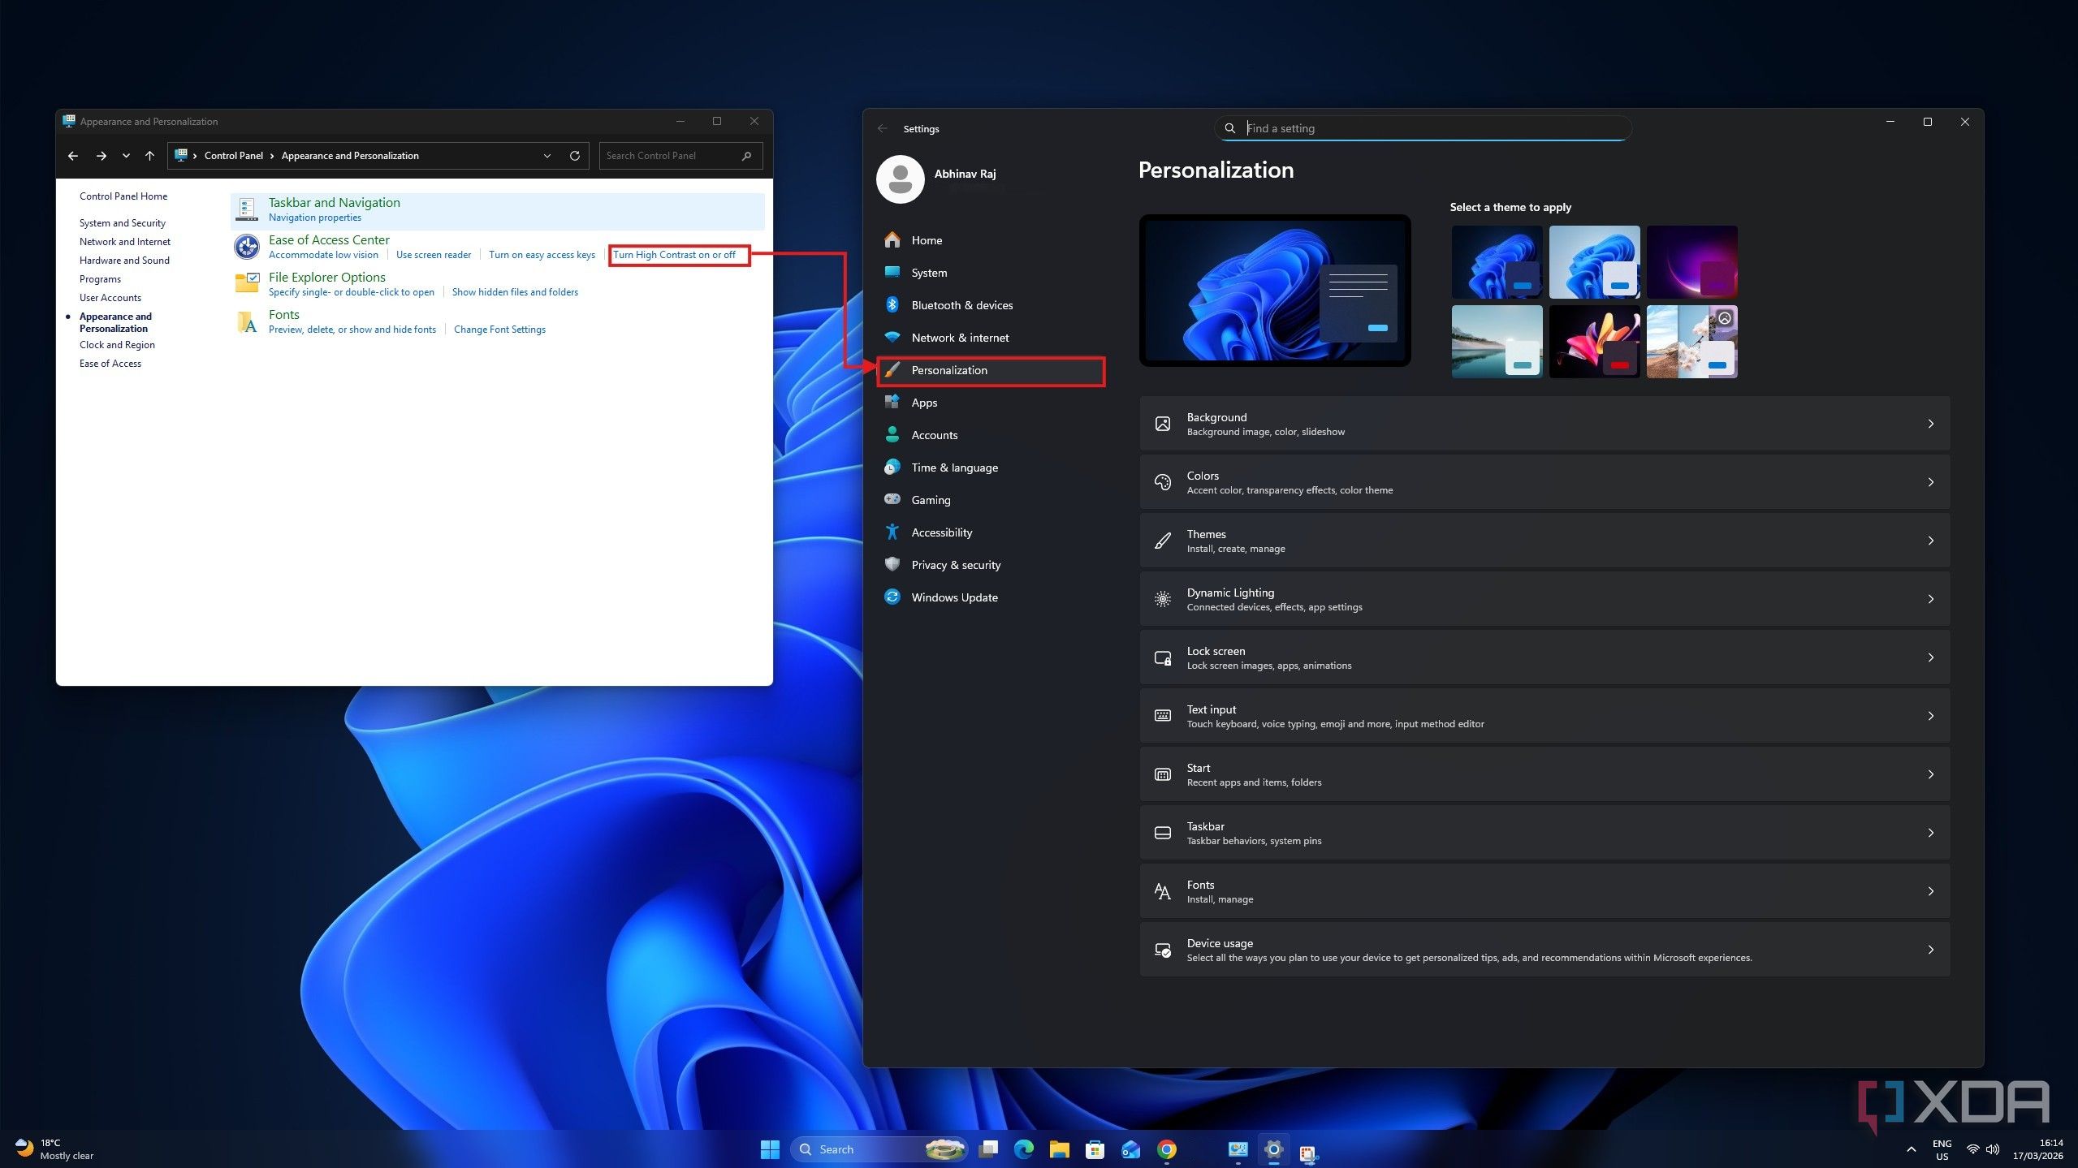Expand the Colors settings row
Viewport: 2078px width, 1168px height.
coord(1544,482)
